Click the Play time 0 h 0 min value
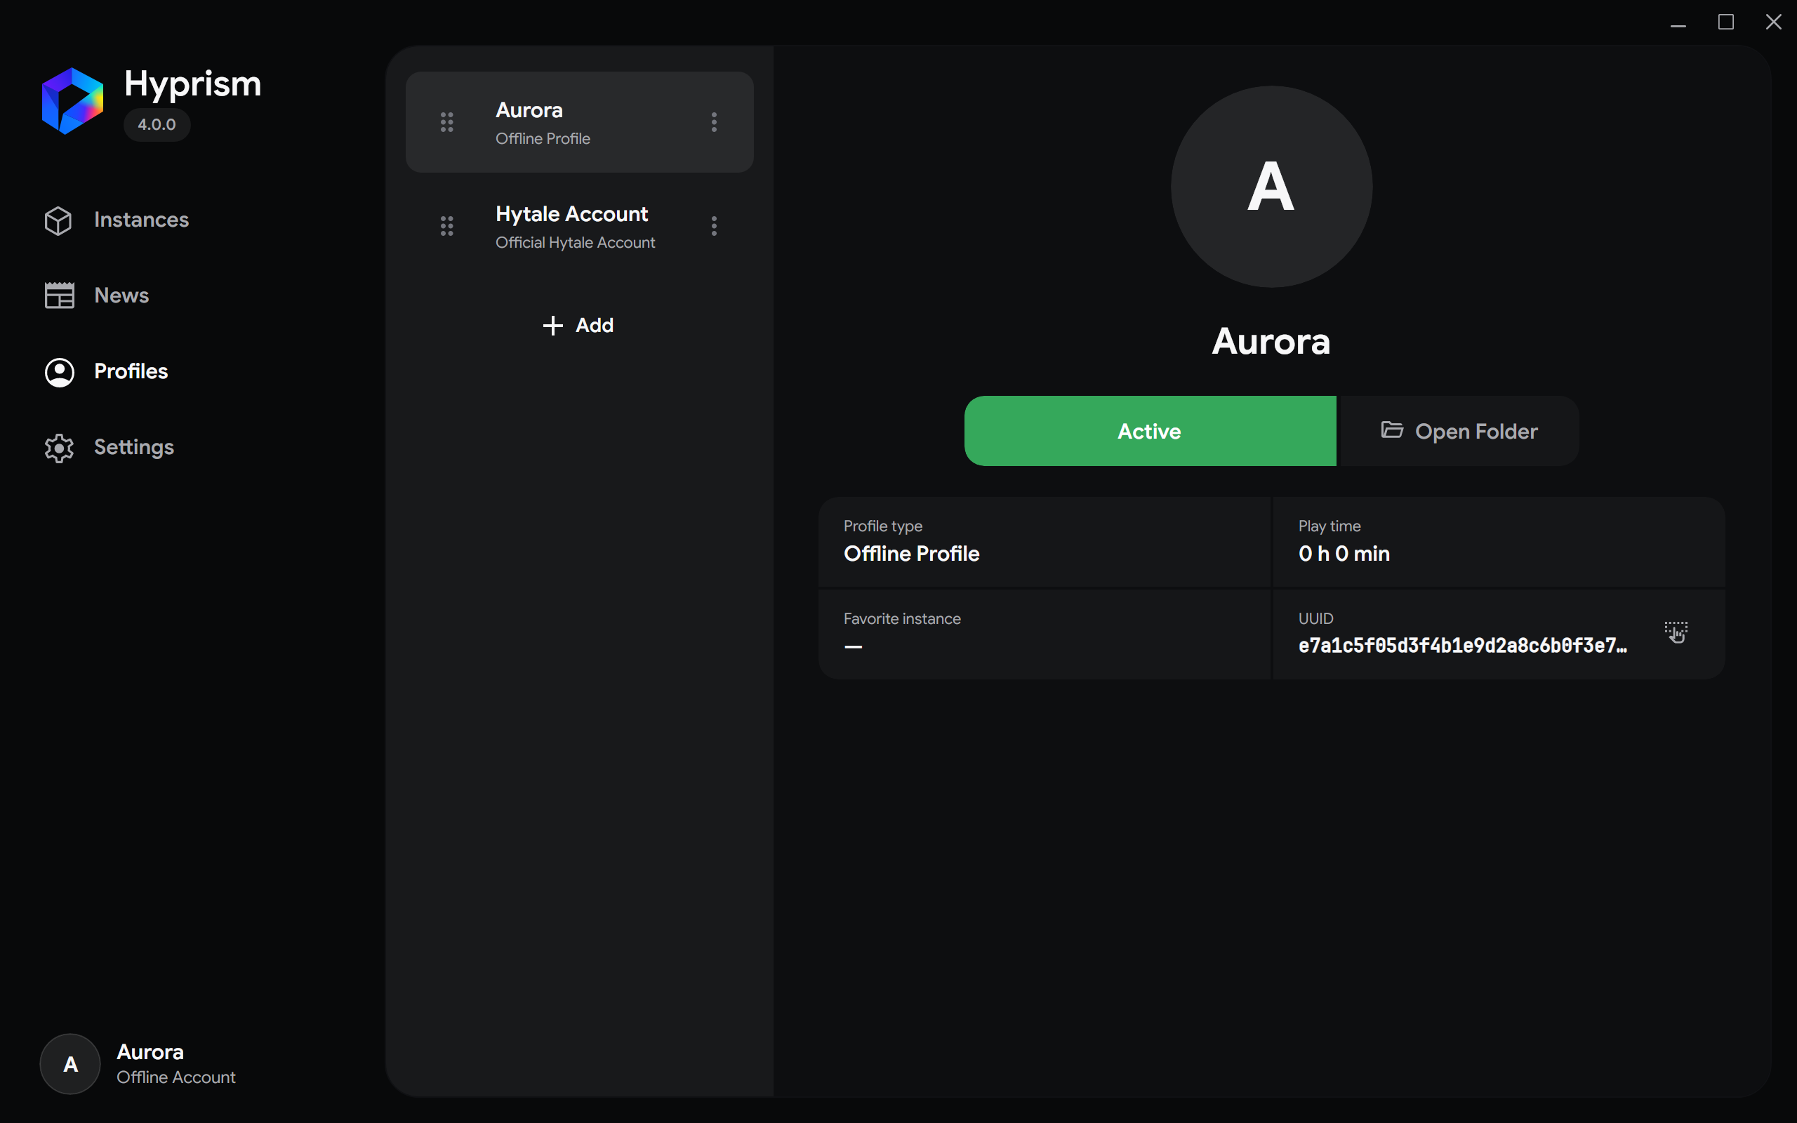The image size is (1797, 1123). pos(1344,554)
